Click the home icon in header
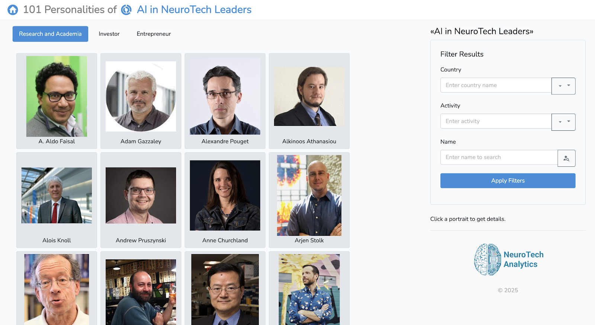Viewport: 595px width, 325px height. [x=13, y=10]
